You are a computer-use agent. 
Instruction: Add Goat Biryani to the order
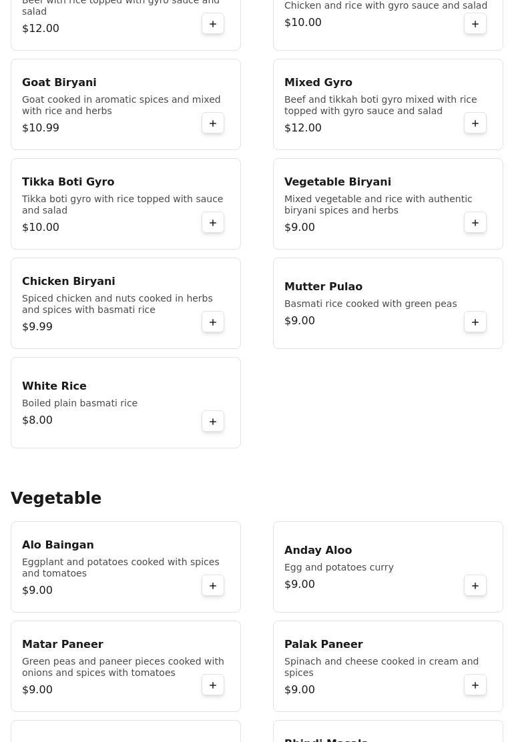(213, 123)
